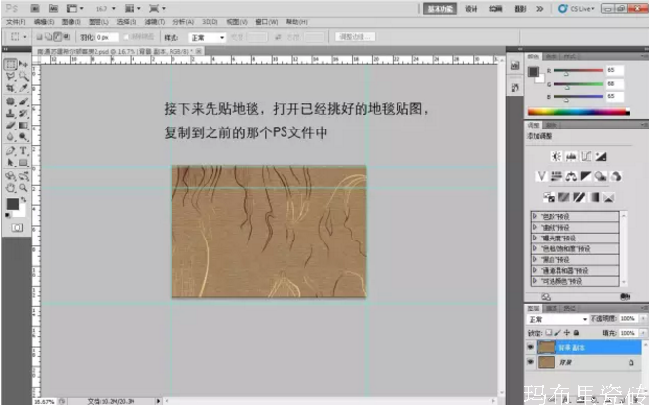This screenshot has width=649, height=406.
Task: Select the Crop tool
Action: [x=11, y=88]
